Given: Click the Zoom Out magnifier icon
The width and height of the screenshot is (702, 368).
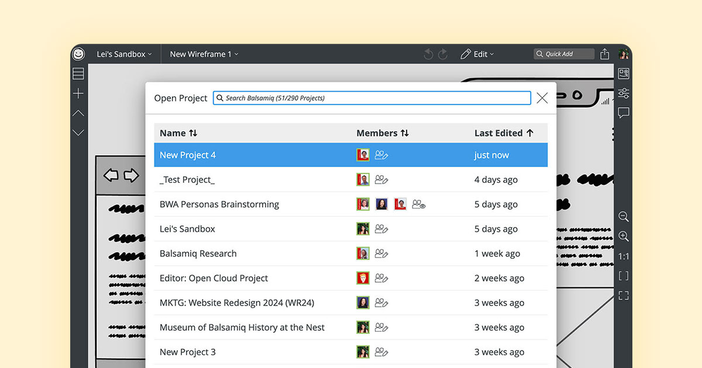Looking at the screenshot, I should [623, 216].
